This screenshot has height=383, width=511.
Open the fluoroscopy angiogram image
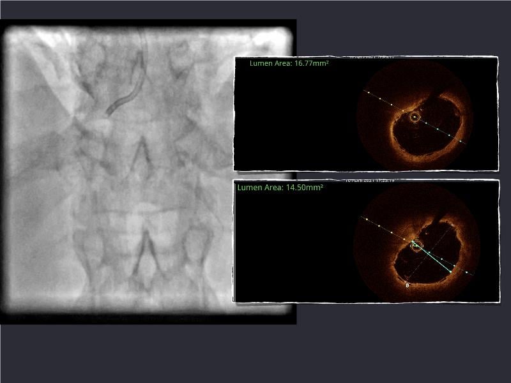147,172
